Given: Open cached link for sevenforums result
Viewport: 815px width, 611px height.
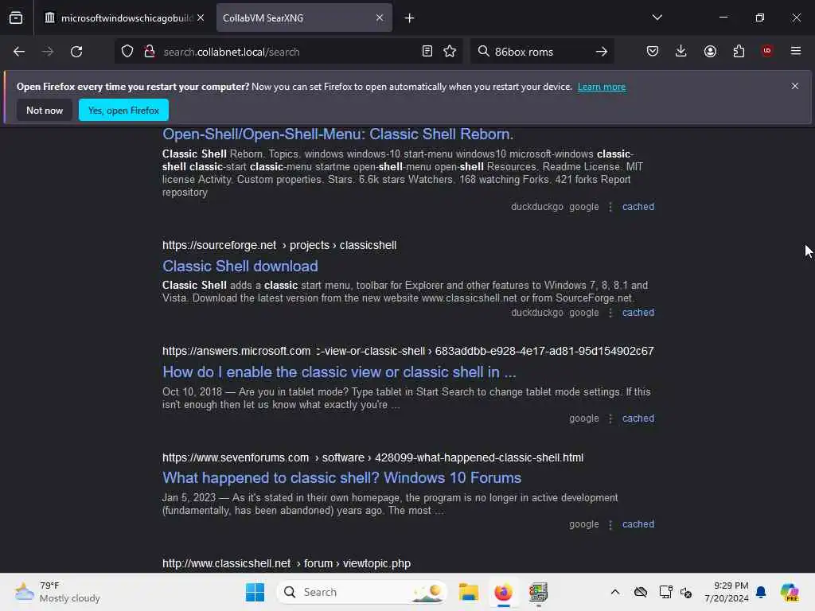Looking at the screenshot, I should 638,525.
